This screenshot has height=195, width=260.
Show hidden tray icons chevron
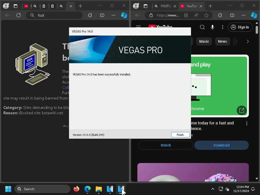coord(213,189)
